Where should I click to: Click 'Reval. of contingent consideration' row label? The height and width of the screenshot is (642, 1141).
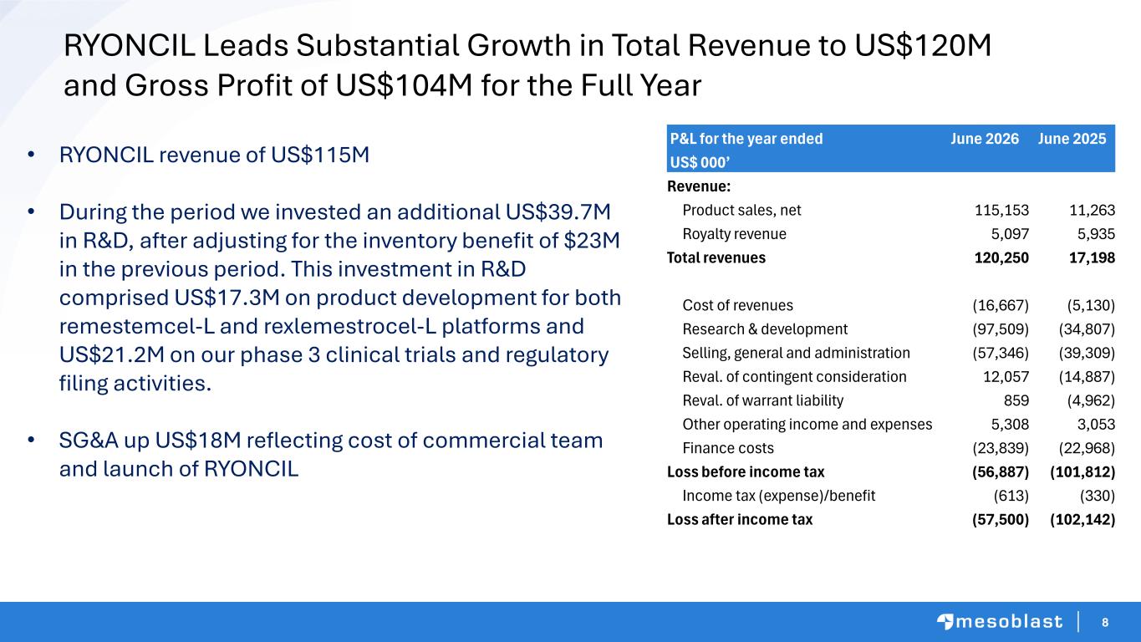(x=794, y=377)
